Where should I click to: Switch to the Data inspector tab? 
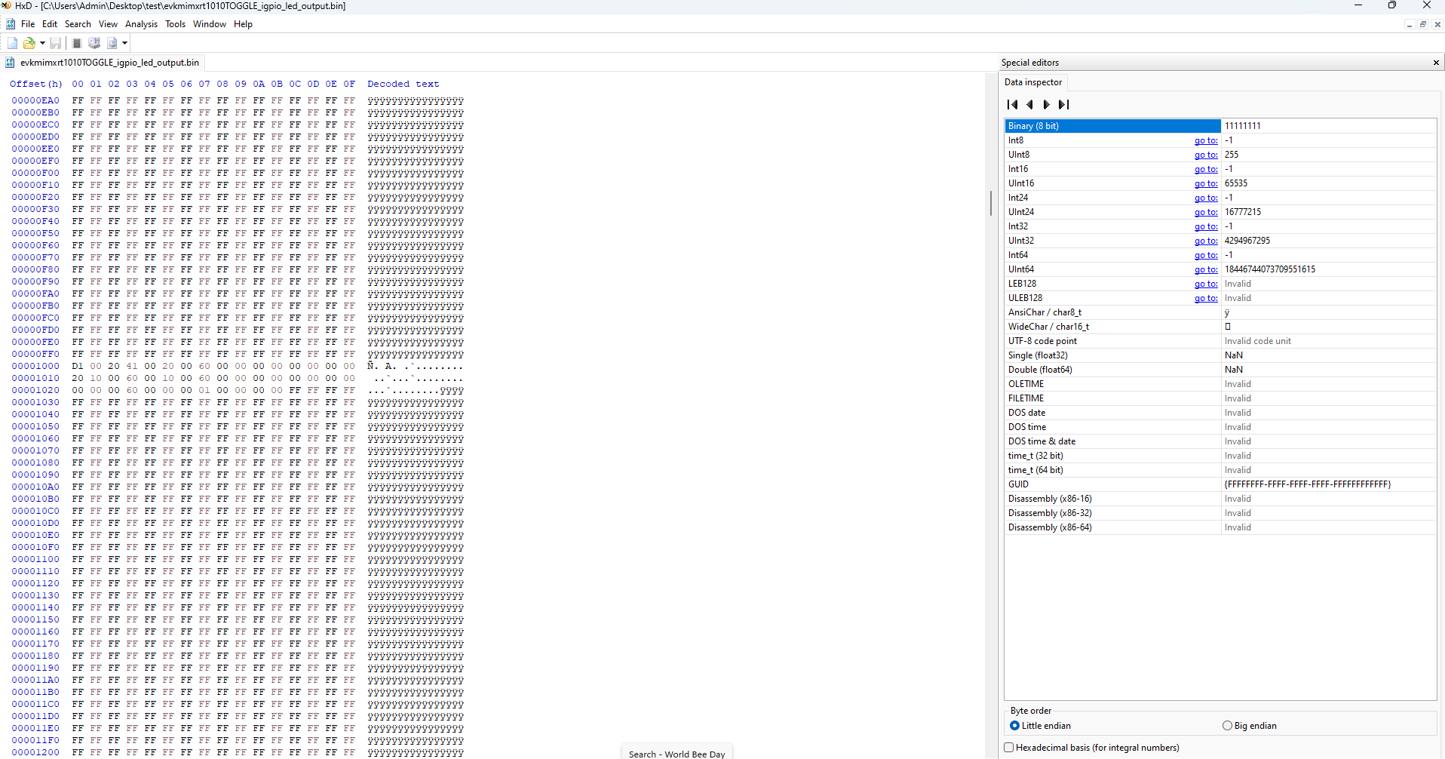click(1032, 81)
